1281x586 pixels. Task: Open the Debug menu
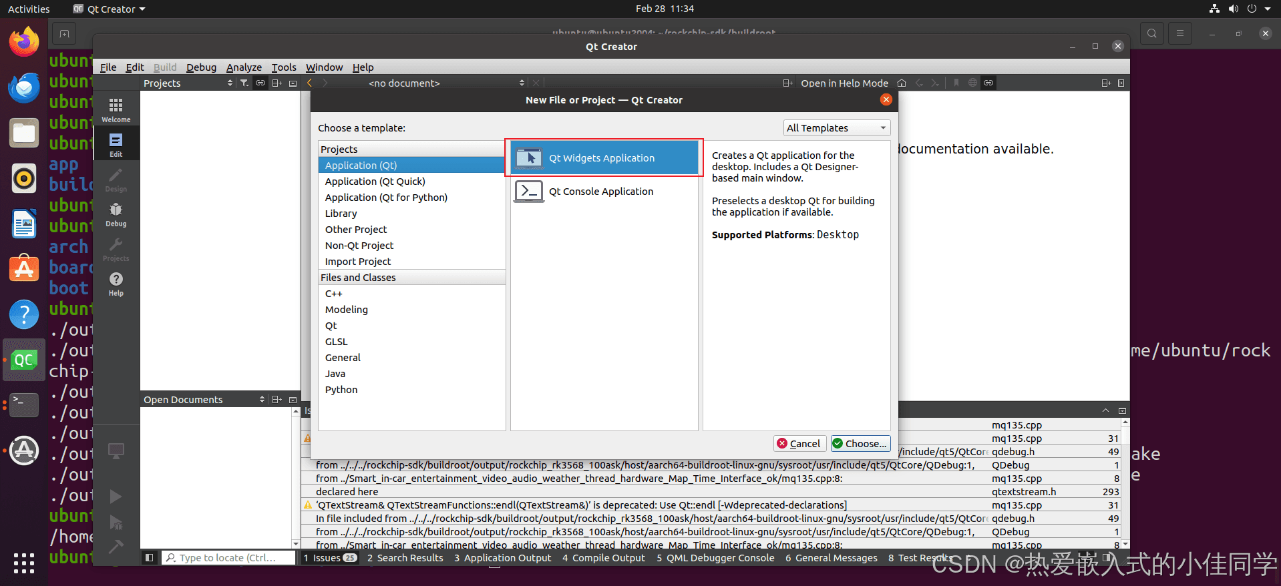201,67
